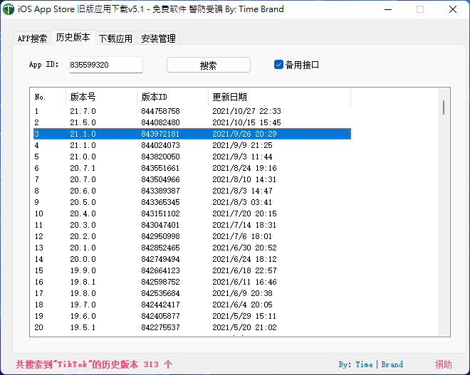The height and width of the screenshot is (375, 470).
Task: Select row with version ID 844024073
Action: tap(192, 145)
